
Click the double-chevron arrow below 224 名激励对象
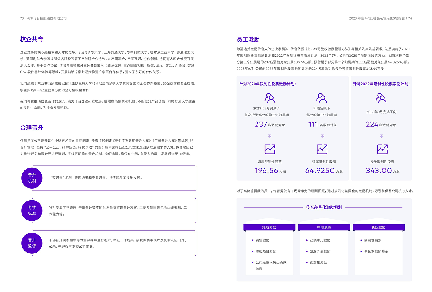[381, 136]
